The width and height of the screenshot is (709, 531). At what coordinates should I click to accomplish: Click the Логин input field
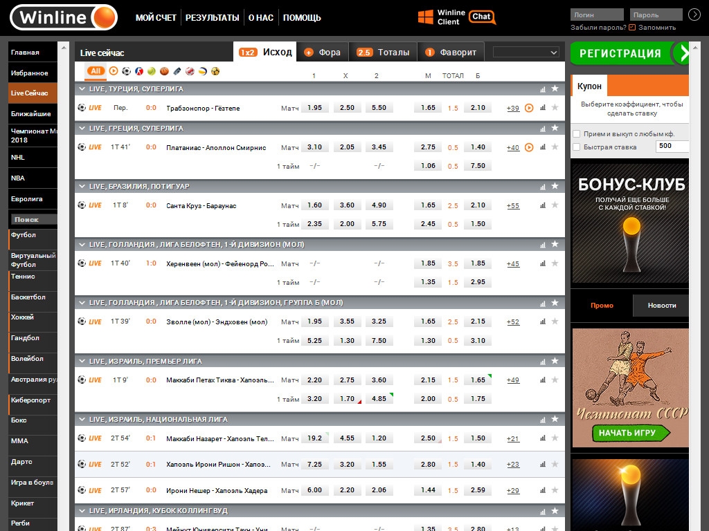[597, 15]
